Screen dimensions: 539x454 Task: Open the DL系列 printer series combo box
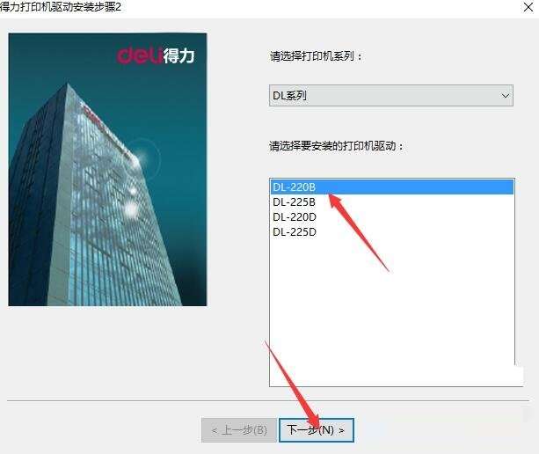[x=391, y=95]
